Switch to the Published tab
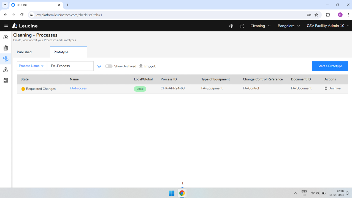Screen dimensions: 352x198 pyautogui.click(x=24, y=52)
